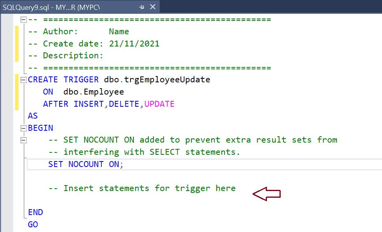382x232 pixels.
Task: Click the UPDATE keyword in pink
Action: (x=159, y=104)
